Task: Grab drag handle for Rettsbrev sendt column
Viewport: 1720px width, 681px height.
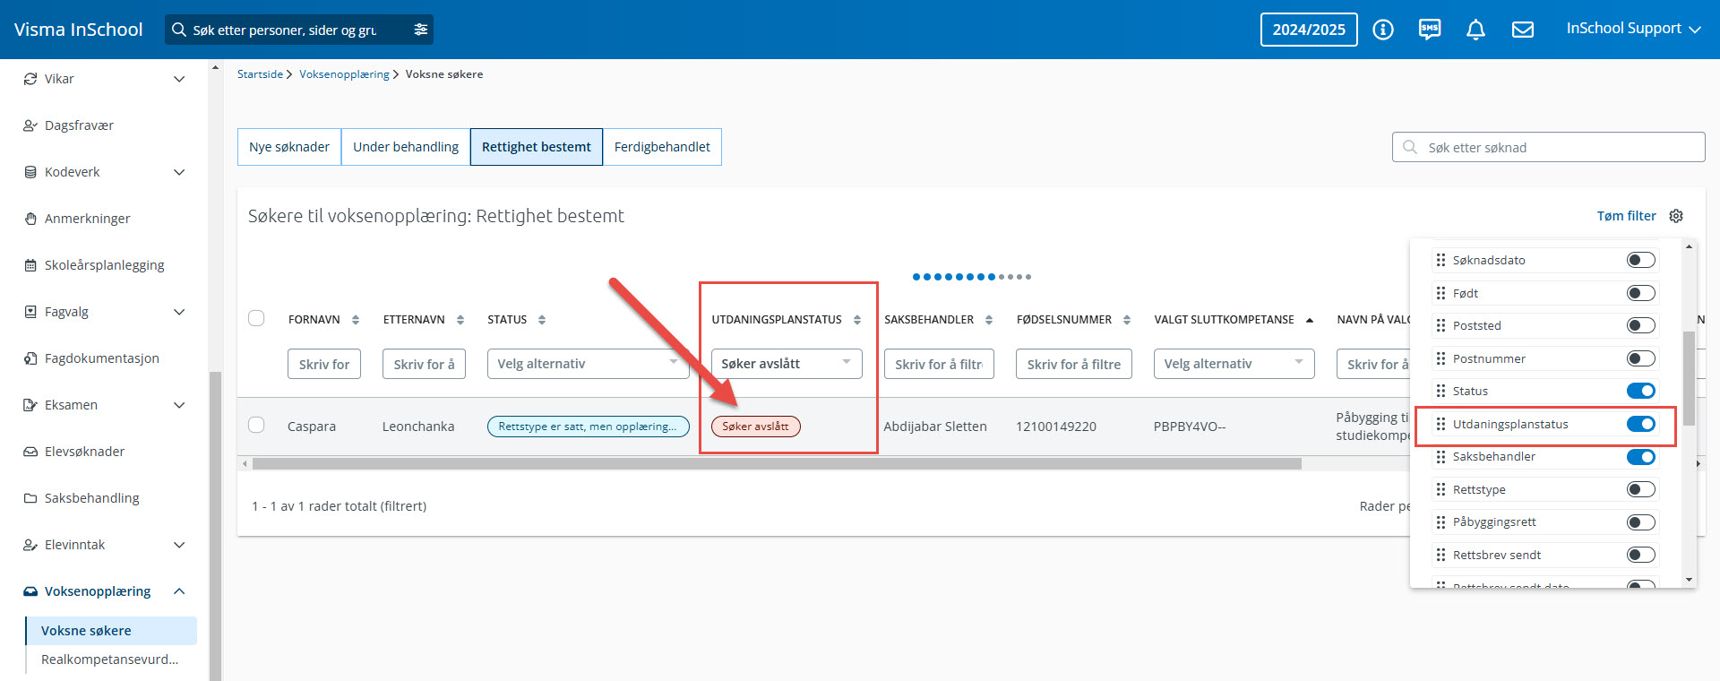Action: click(x=1440, y=555)
